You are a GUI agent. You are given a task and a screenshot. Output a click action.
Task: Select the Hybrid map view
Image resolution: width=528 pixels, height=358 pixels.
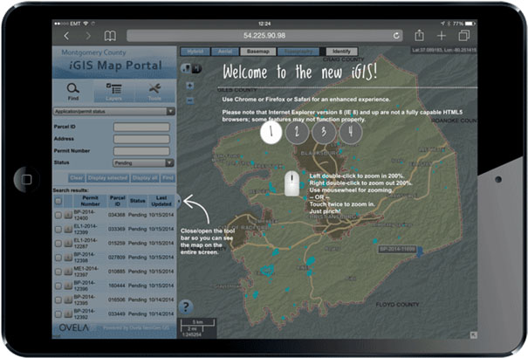click(195, 52)
